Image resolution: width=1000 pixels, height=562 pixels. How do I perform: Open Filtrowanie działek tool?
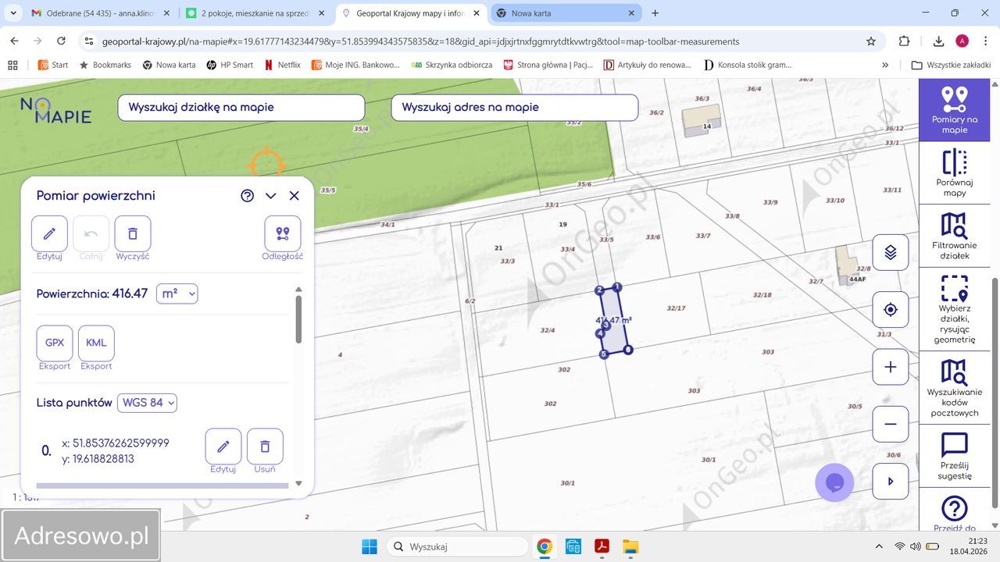[x=954, y=235]
